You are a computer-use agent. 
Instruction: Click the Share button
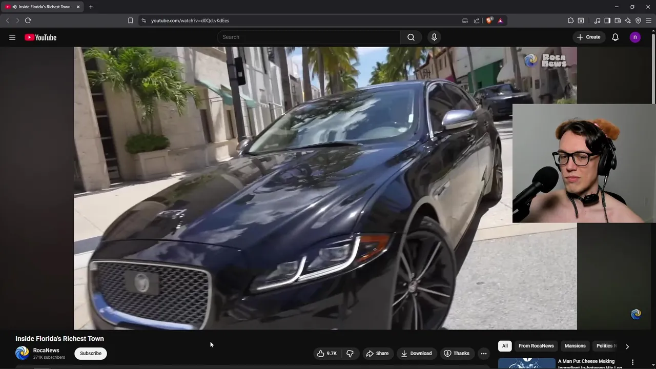(x=377, y=353)
